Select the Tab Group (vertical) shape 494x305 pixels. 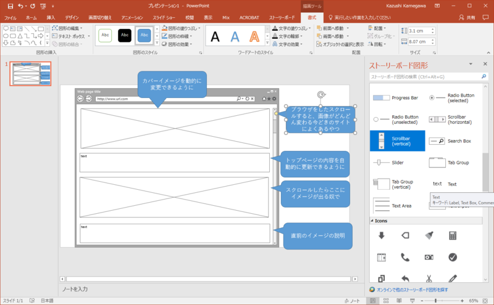pyautogui.click(x=397, y=184)
